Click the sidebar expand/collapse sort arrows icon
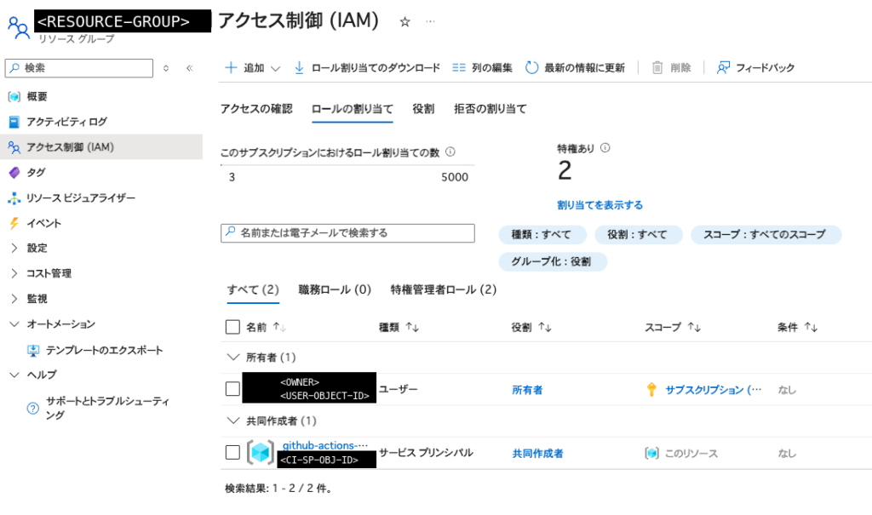872x515 pixels. point(166,68)
